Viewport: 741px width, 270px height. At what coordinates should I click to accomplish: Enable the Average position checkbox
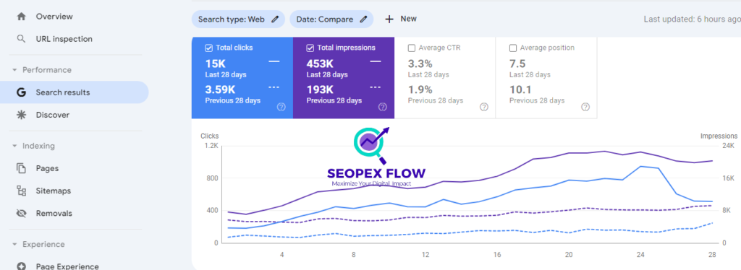click(x=513, y=48)
